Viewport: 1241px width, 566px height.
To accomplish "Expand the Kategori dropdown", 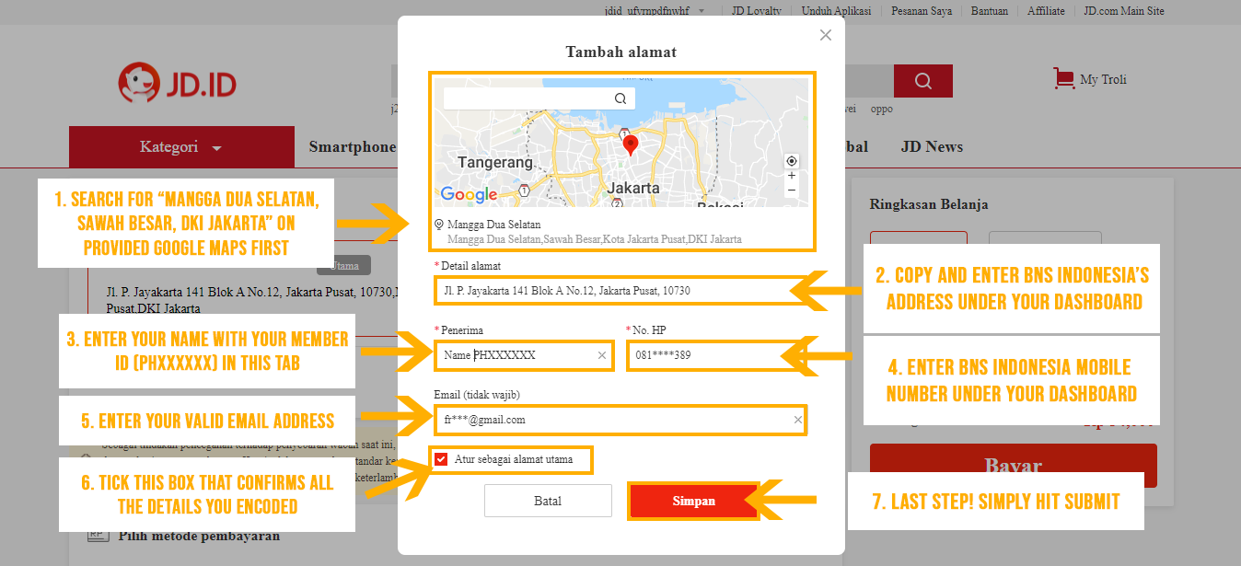I will pos(181,147).
